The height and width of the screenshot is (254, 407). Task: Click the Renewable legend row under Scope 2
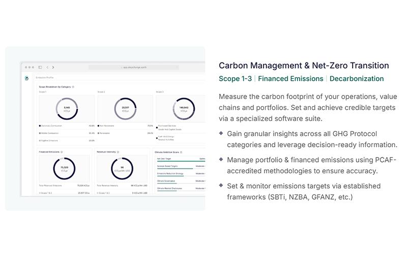(125, 133)
